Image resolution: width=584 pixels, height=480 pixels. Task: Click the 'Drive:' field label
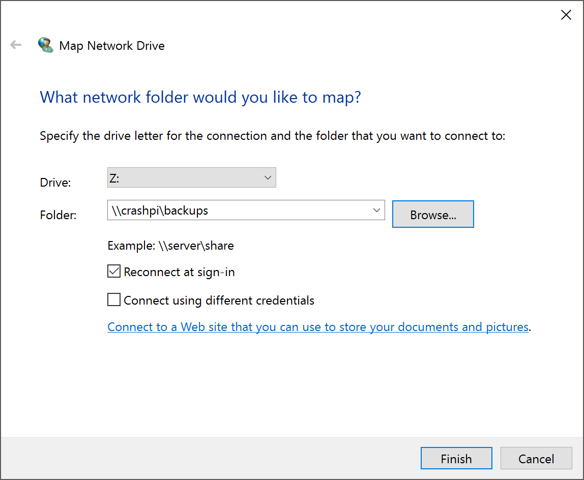click(x=55, y=183)
